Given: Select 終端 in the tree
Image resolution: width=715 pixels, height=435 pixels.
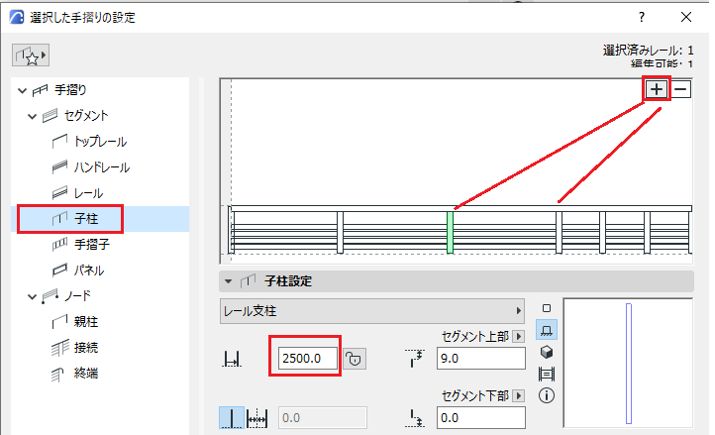Looking at the screenshot, I should [86, 374].
